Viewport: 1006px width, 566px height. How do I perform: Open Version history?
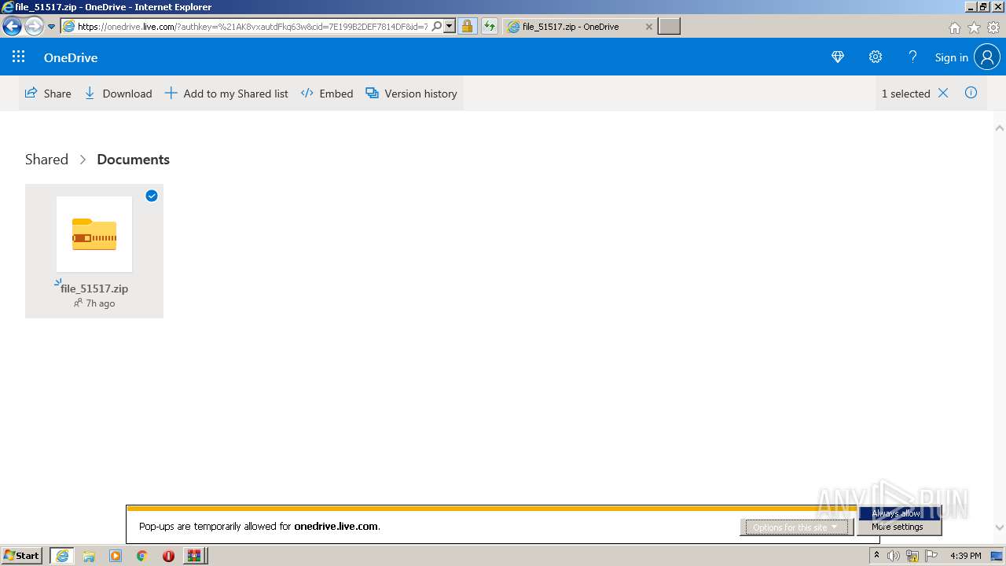[411, 93]
